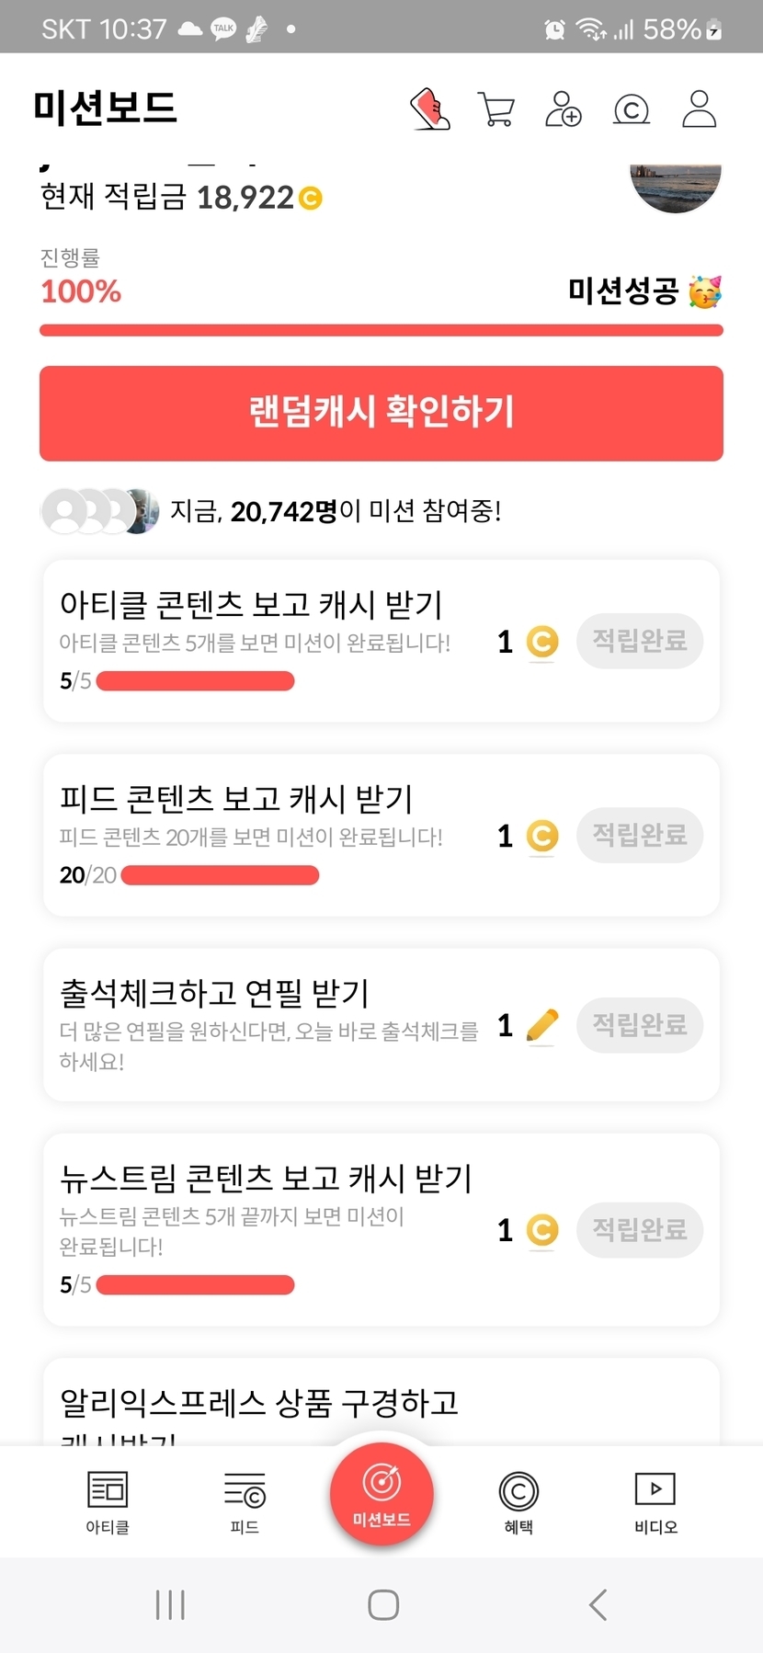This screenshot has width=763, height=1653.
Task: Open the cash coin icon in header
Action: 632,109
